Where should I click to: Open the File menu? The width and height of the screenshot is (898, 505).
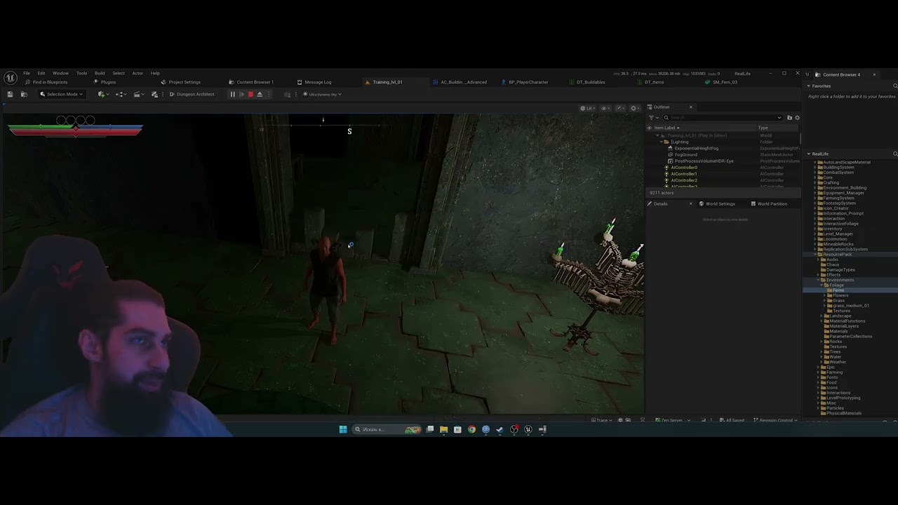click(x=27, y=73)
